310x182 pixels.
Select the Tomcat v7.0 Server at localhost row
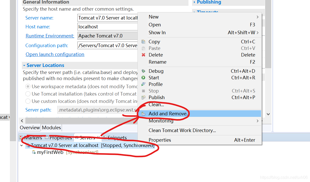[x=90, y=145]
